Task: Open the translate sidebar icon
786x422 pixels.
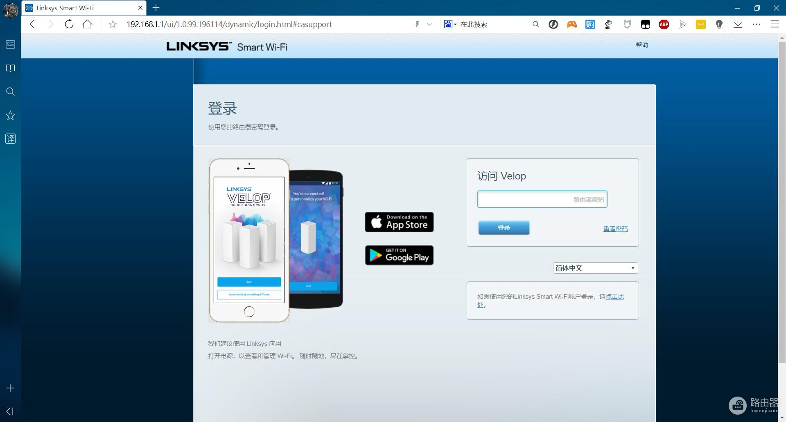Action: pyautogui.click(x=10, y=138)
